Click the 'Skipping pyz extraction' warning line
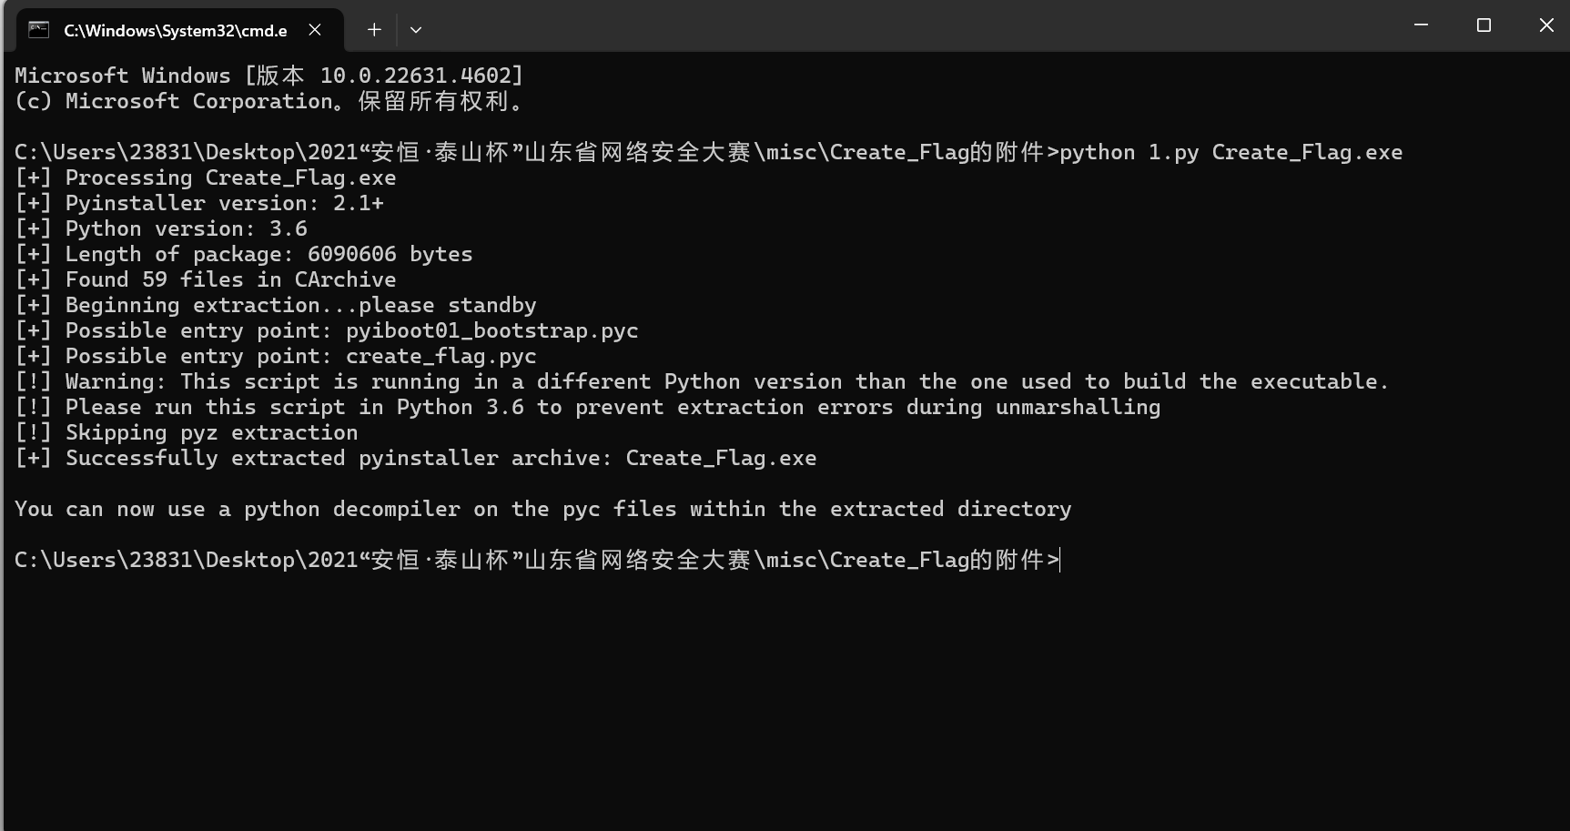The height and width of the screenshot is (831, 1570). [x=187, y=432]
